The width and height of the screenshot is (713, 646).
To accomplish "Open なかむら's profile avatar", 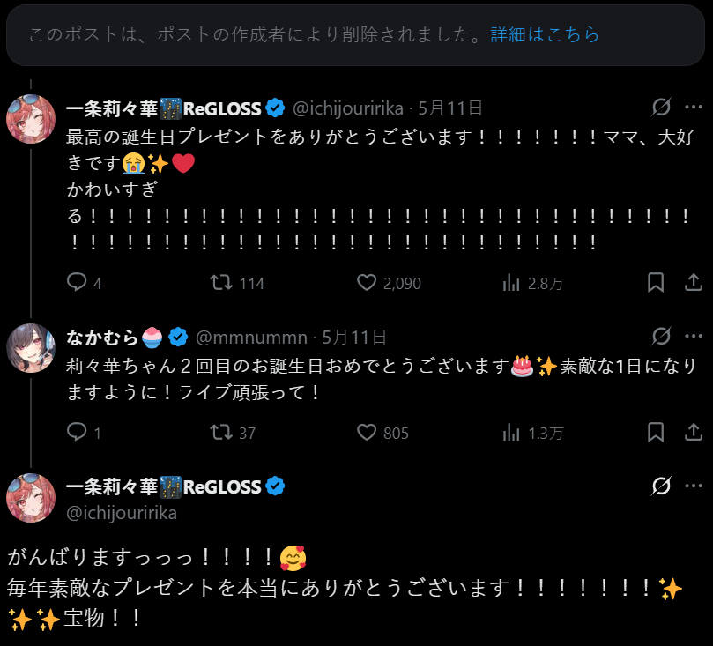I will click(32, 346).
